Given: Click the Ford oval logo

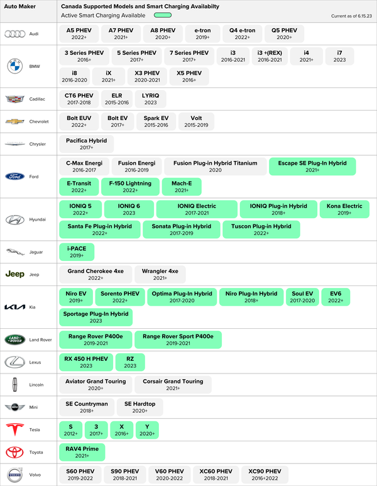Looking at the screenshot, I should pos(14,177).
